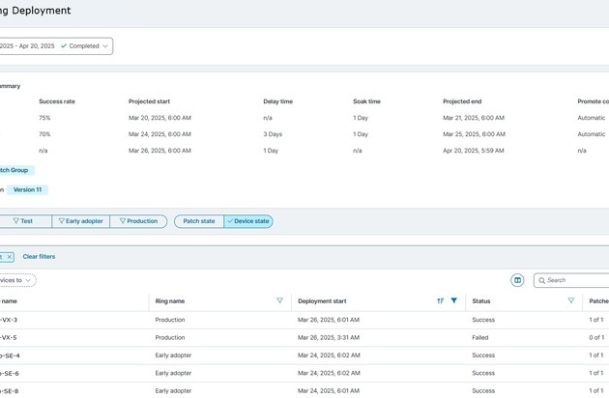
Task: Toggle the Early adopter ring filter
Action: coord(81,221)
